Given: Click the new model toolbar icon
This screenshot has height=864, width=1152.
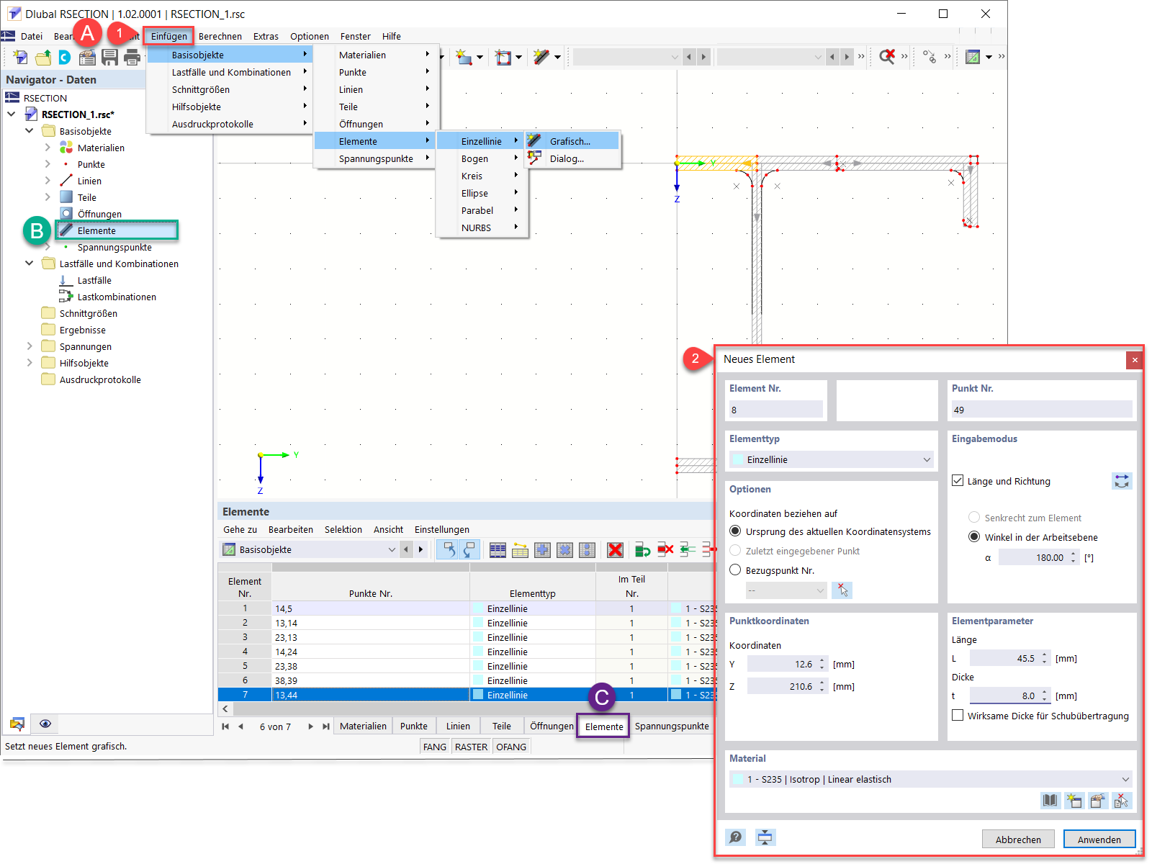Looking at the screenshot, I should pyautogui.click(x=20, y=57).
